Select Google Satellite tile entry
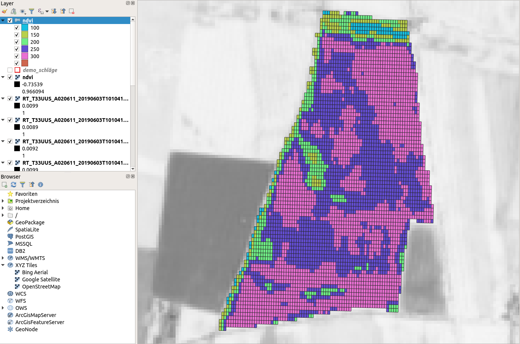 pyautogui.click(x=41, y=279)
